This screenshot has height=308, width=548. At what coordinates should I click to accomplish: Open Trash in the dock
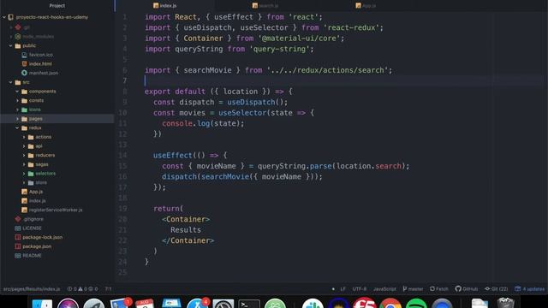tap(505, 303)
